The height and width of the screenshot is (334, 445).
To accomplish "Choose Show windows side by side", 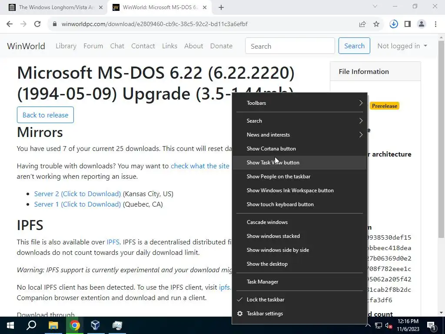I will (x=300, y=250).
